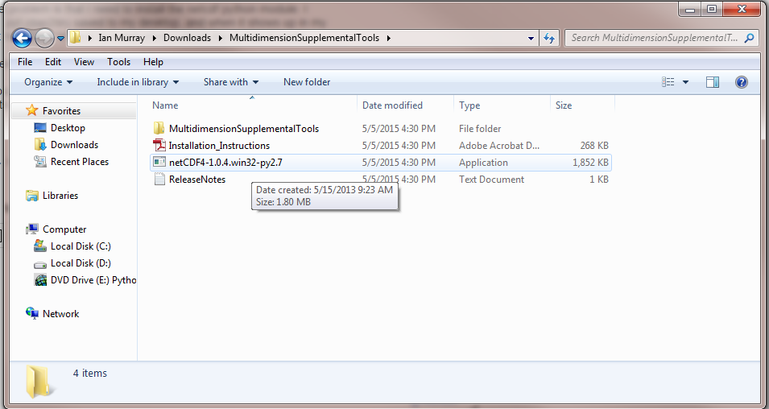Viewport: 769px width, 409px height.
Task: Click the 'New folder' button
Action: [x=307, y=82]
